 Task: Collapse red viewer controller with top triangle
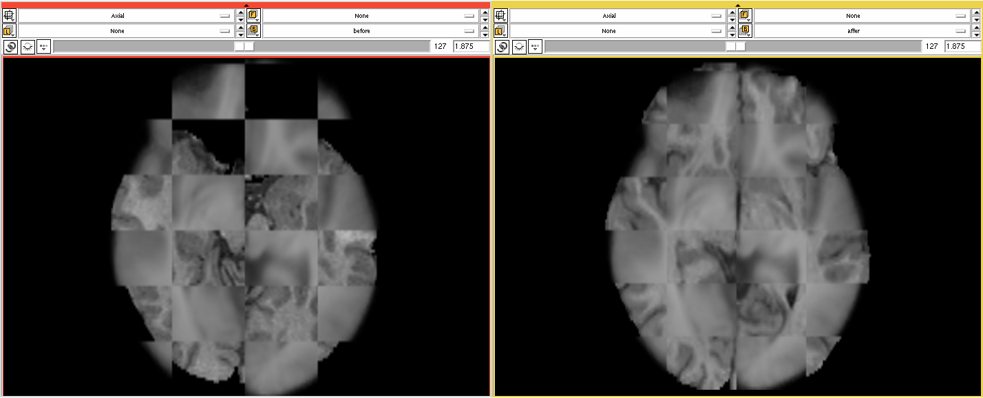246,6
